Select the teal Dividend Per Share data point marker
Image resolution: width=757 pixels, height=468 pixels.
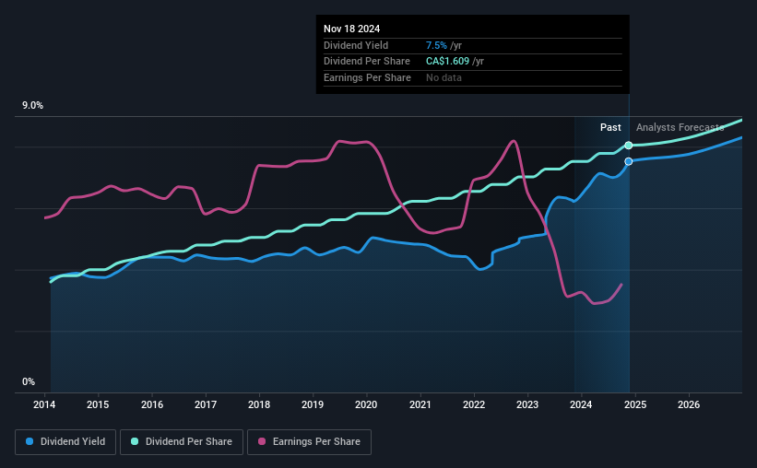[x=629, y=146]
